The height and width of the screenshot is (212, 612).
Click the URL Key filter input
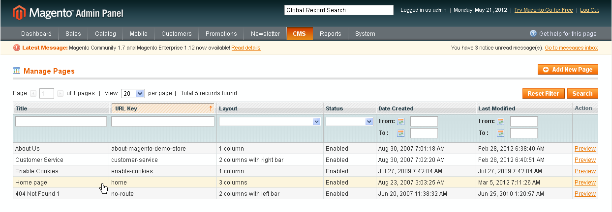point(163,121)
